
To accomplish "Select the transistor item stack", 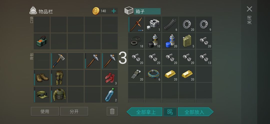I will pos(136,74).
